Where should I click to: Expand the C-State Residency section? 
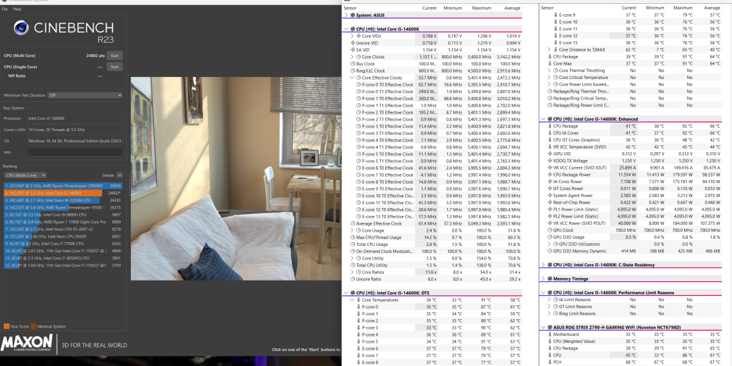(x=543, y=265)
